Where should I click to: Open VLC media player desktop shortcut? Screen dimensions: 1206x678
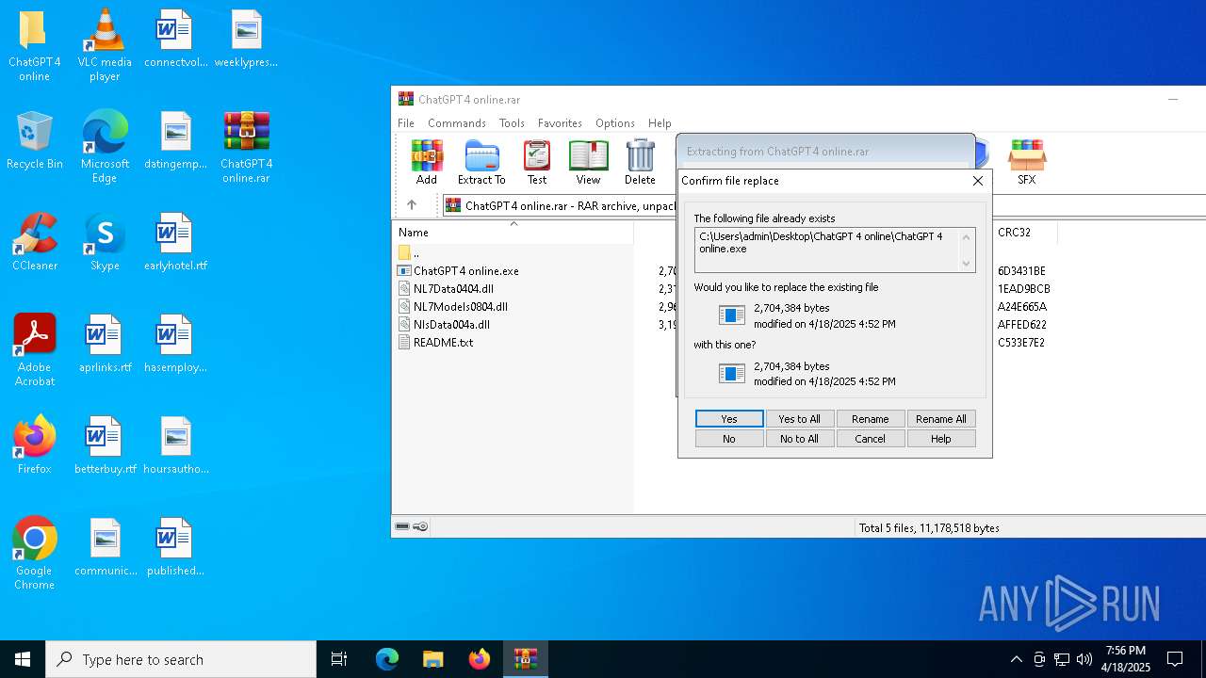tap(105, 46)
